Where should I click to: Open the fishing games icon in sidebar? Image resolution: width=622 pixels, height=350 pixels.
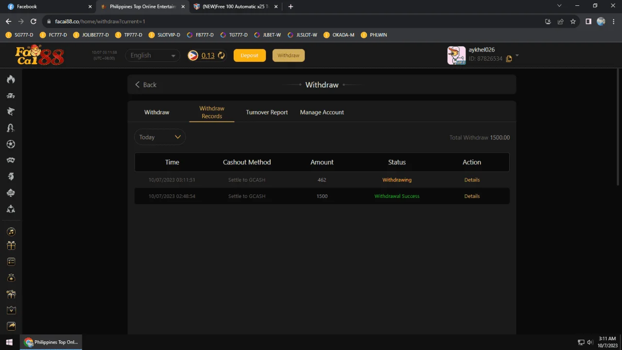(11, 112)
